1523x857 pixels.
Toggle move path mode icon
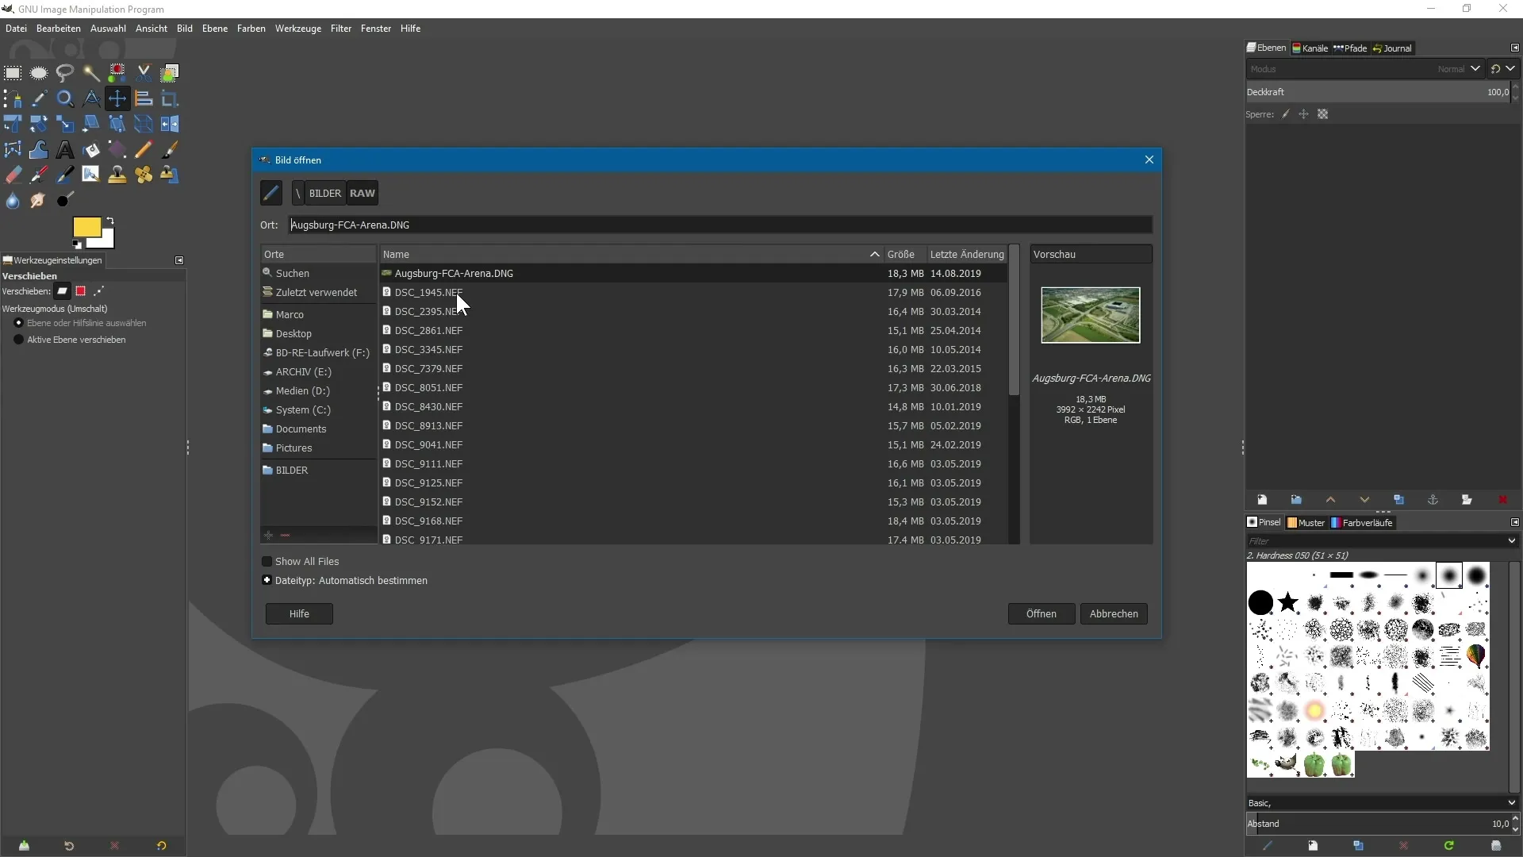click(99, 291)
